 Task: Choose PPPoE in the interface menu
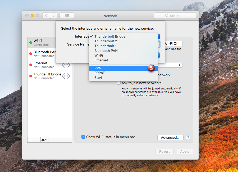123,73
